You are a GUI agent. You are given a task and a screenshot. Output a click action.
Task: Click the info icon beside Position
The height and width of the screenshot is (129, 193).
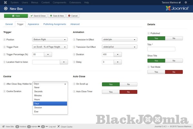(x=5, y=39)
